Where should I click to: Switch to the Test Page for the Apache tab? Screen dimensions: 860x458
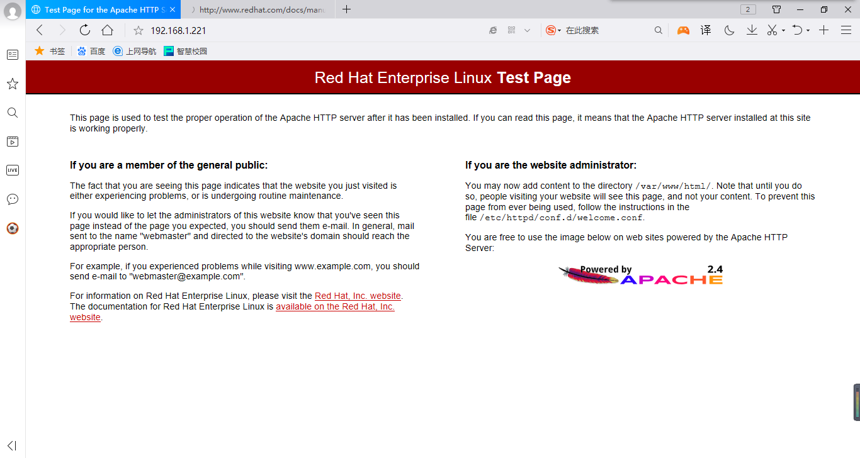point(103,9)
